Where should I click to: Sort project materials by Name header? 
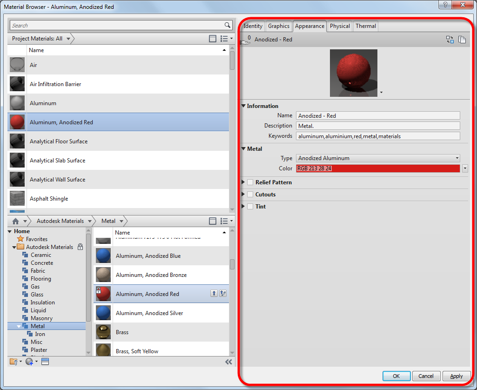coord(128,50)
